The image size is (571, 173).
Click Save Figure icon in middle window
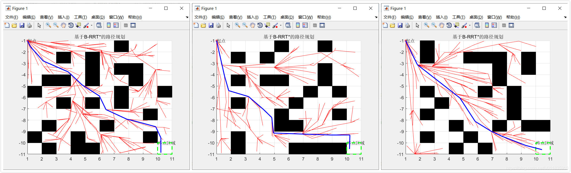click(211, 25)
